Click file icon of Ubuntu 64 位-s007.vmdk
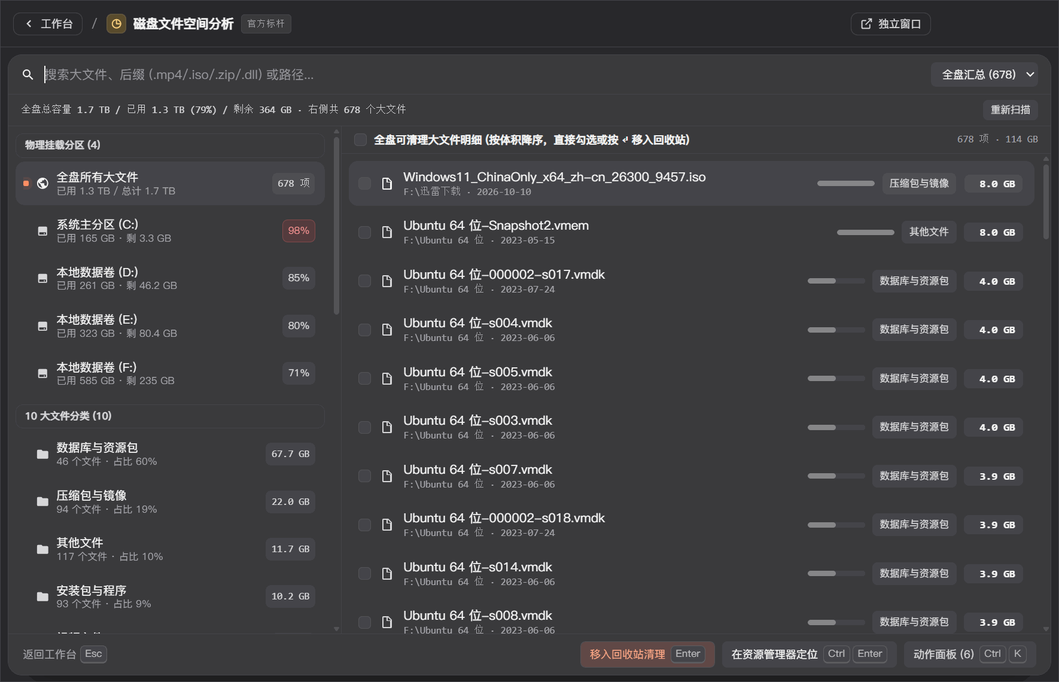Image resolution: width=1059 pixels, height=682 pixels. (387, 476)
